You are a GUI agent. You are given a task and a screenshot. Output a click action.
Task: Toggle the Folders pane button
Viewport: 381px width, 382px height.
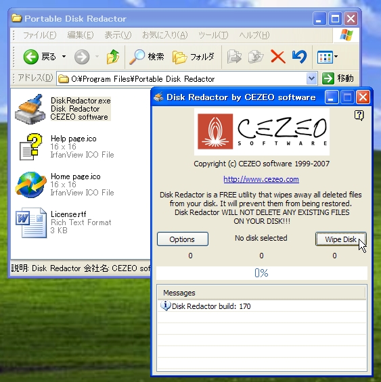(x=193, y=57)
